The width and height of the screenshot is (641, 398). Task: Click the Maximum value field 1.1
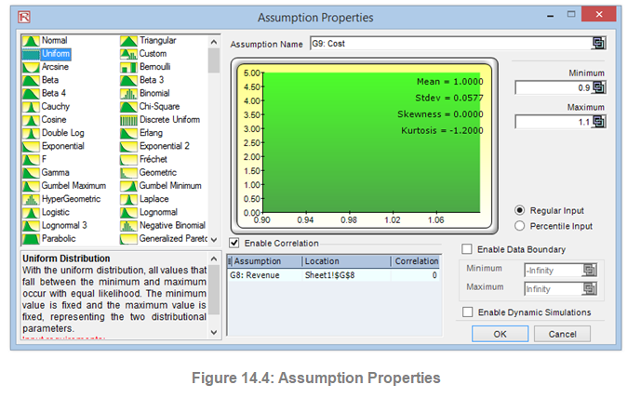click(x=554, y=122)
